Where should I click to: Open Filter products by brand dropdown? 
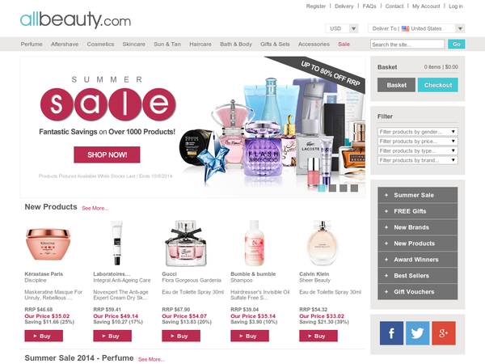pyautogui.click(x=418, y=160)
